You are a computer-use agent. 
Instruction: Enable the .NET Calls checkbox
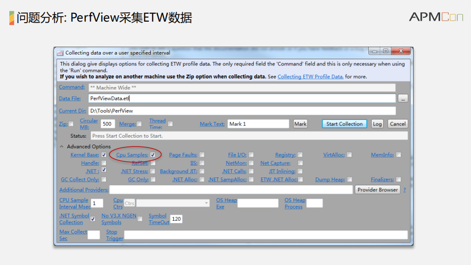[x=251, y=171]
